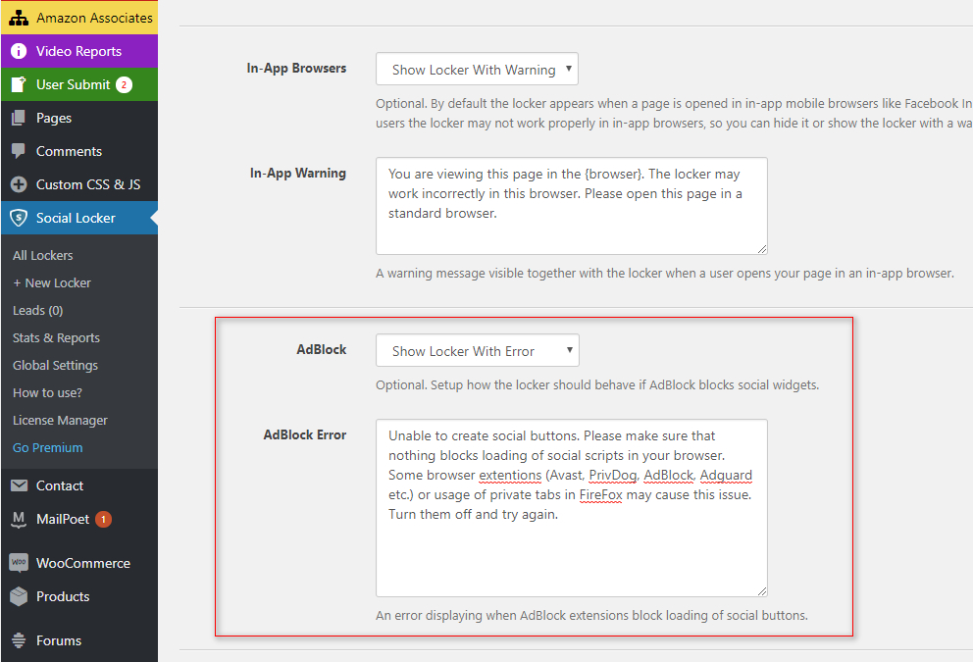Click inside the In-App Warning text area
This screenshot has height=662, width=973.
[571, 206]
